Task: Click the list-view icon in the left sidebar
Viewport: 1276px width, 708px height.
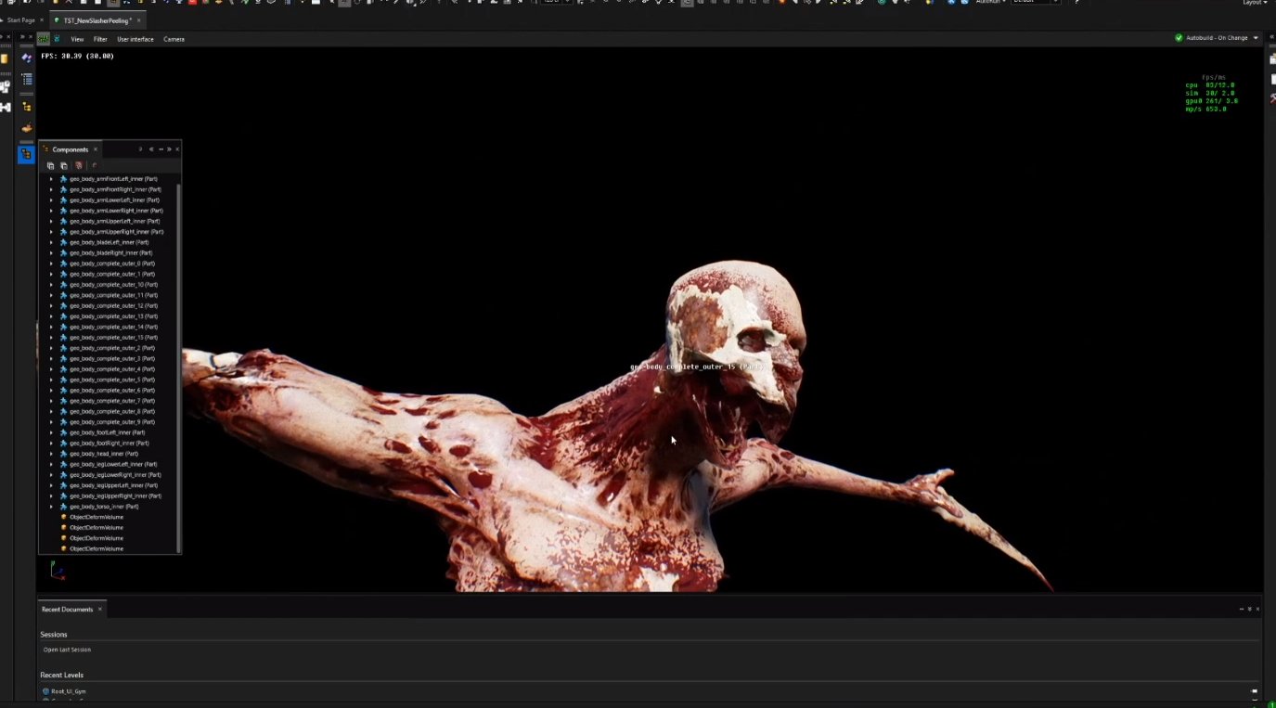Action: (x=27, y=81)
